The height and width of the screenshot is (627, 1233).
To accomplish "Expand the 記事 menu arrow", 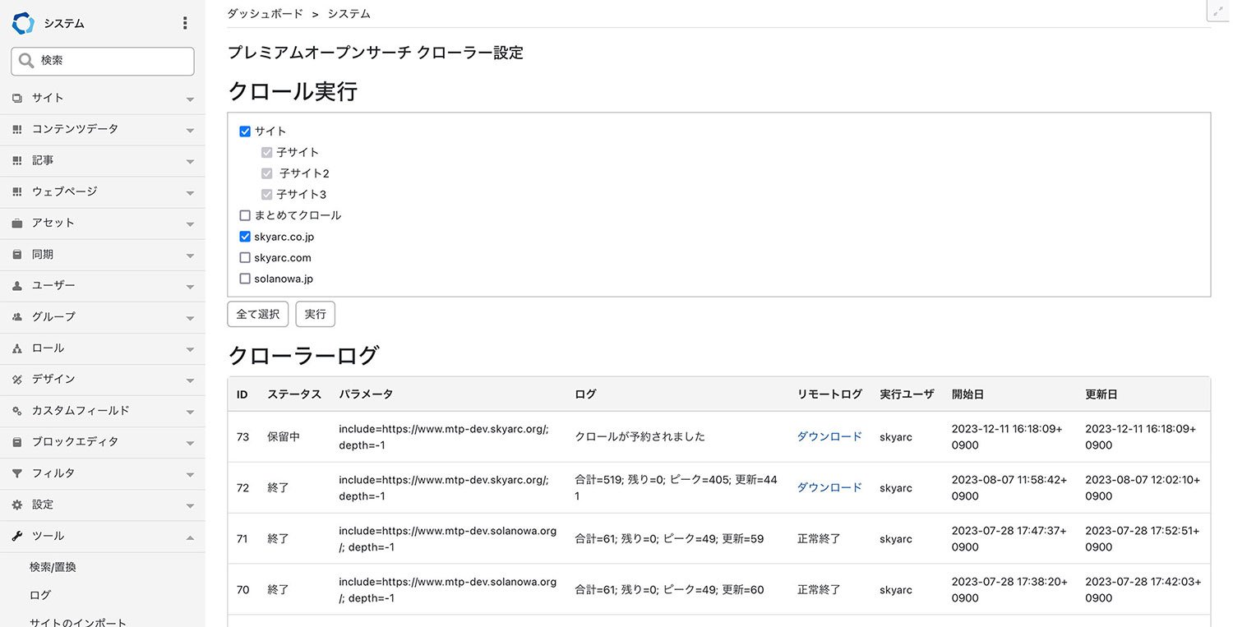I will click(190, 161).
